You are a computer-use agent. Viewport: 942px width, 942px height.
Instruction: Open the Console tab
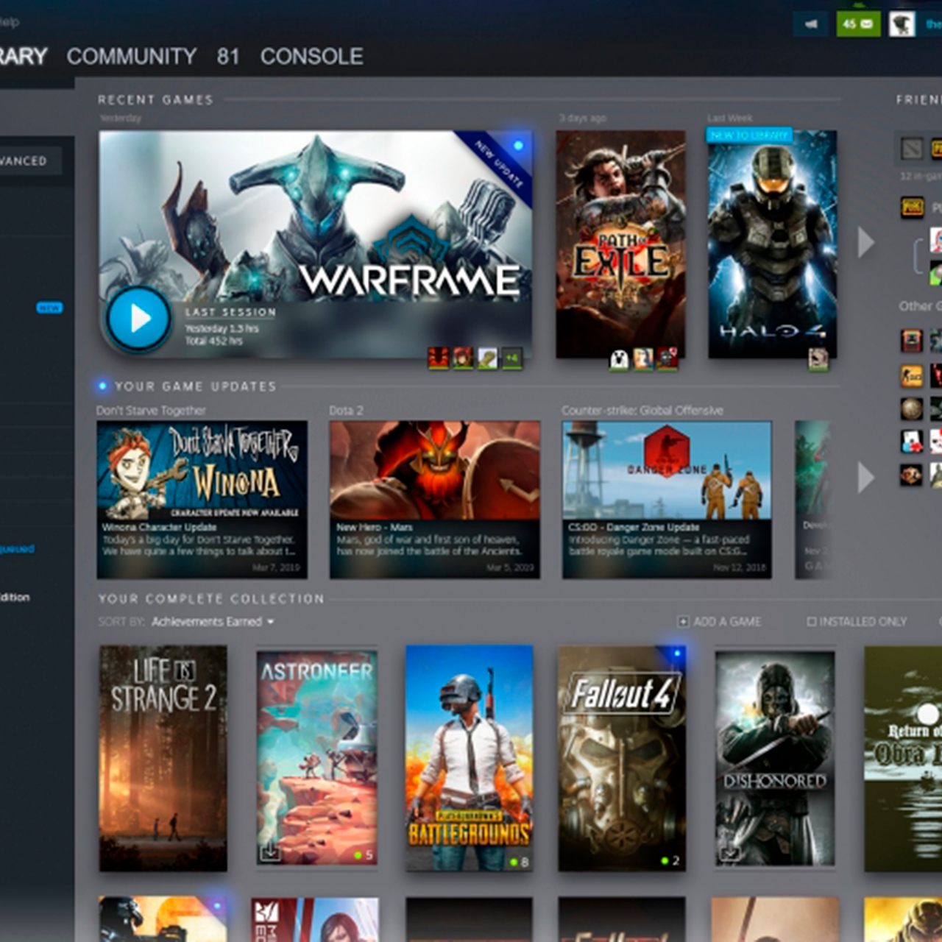pyautogui.click(x=312, y=57)
